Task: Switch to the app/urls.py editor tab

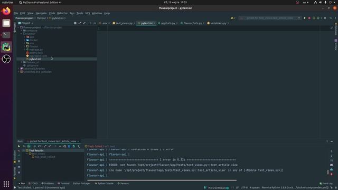Action: tap(168, 23)
